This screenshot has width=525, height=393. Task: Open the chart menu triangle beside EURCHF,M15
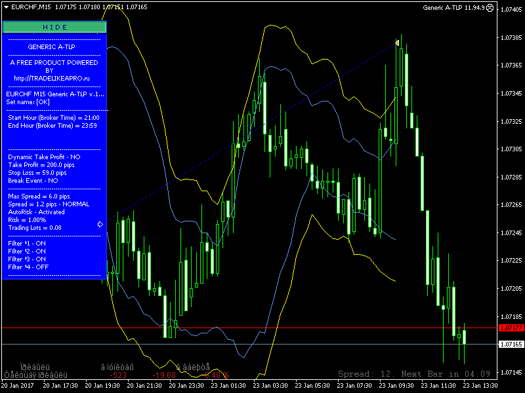pos(6,7)
